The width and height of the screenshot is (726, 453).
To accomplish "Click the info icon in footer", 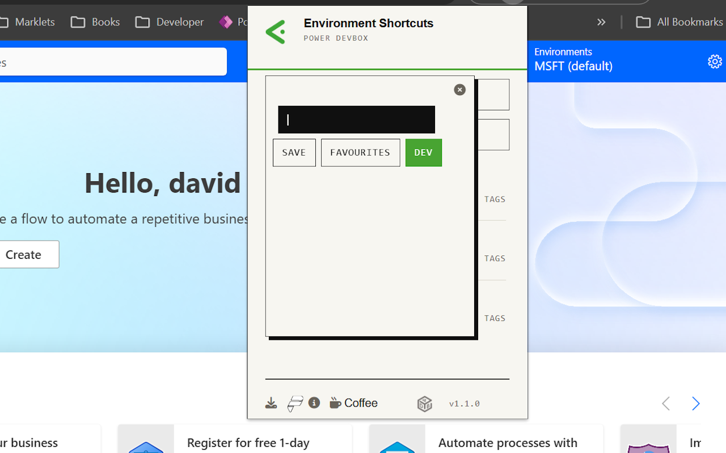I will click(x=314, y=403).
